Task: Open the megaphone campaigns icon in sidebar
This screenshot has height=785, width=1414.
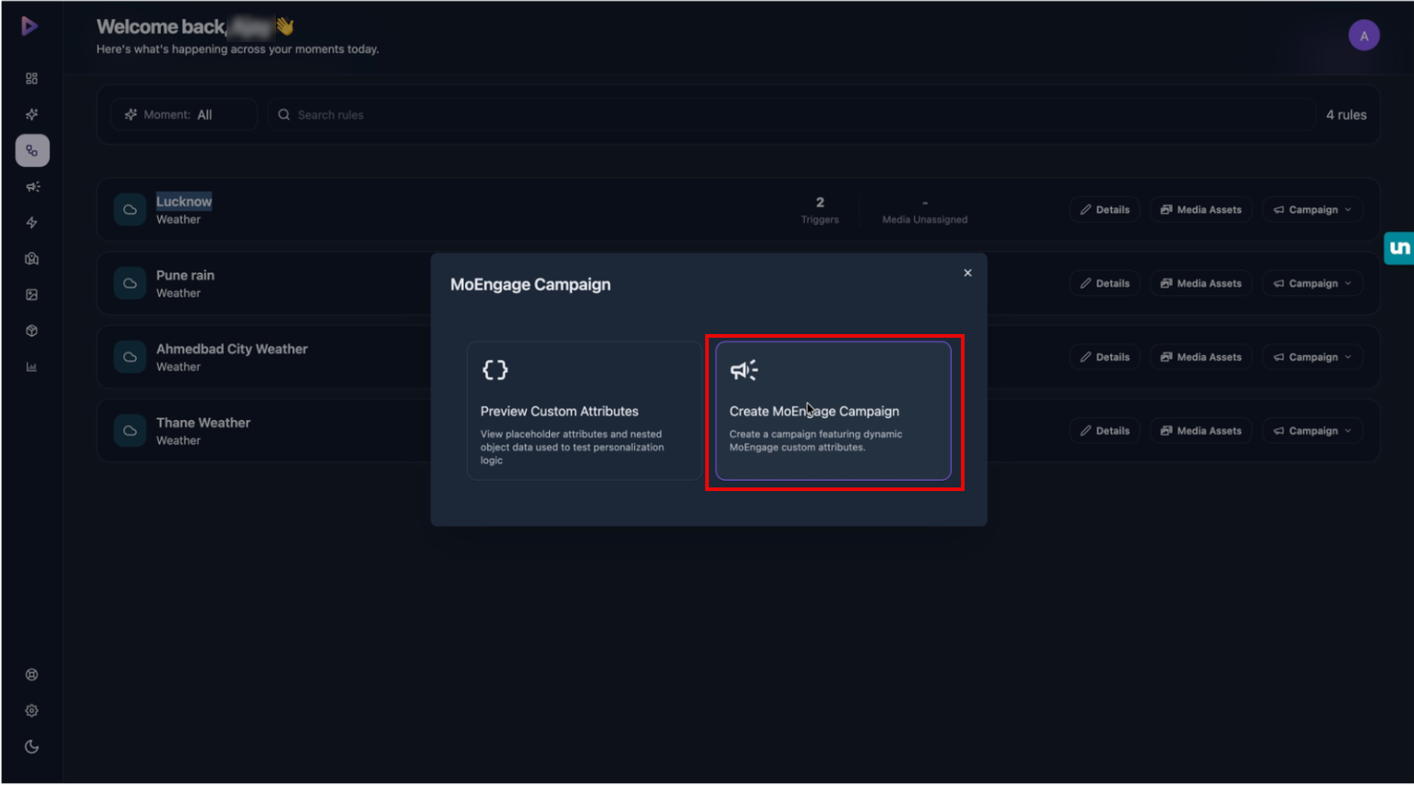Action: pyautogui.click(x=32, y=186)
